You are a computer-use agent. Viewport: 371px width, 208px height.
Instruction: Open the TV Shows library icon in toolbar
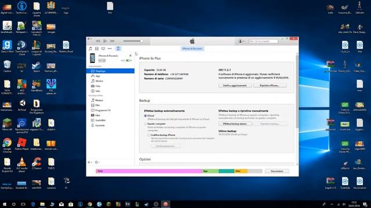tap(103, 49)
